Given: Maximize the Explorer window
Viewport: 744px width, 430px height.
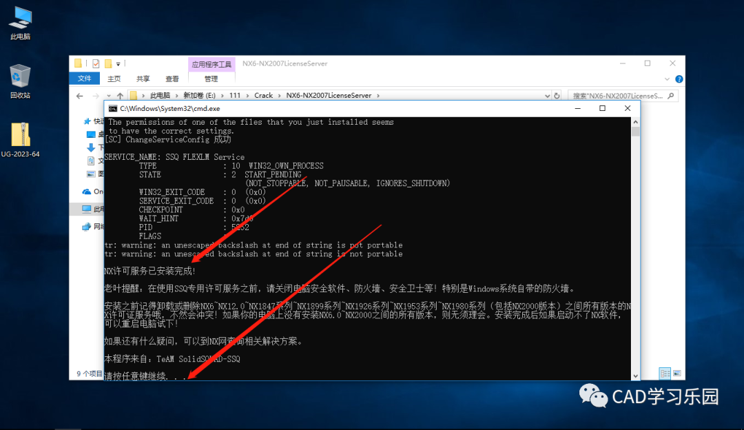Looking at the screenshot, I should tap(648, 63).
